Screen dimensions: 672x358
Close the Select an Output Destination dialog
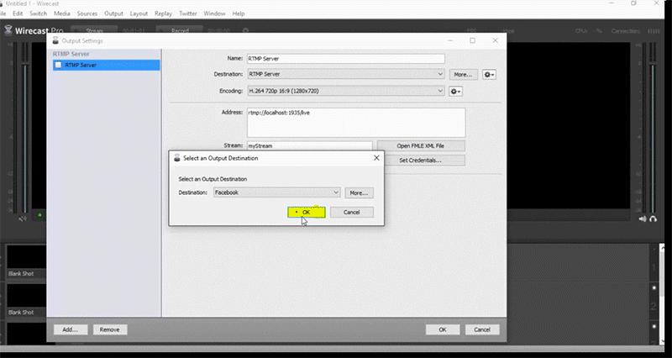376,158
